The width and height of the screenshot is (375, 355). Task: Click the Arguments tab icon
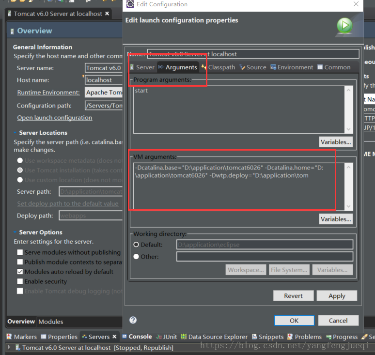[161, 67]
